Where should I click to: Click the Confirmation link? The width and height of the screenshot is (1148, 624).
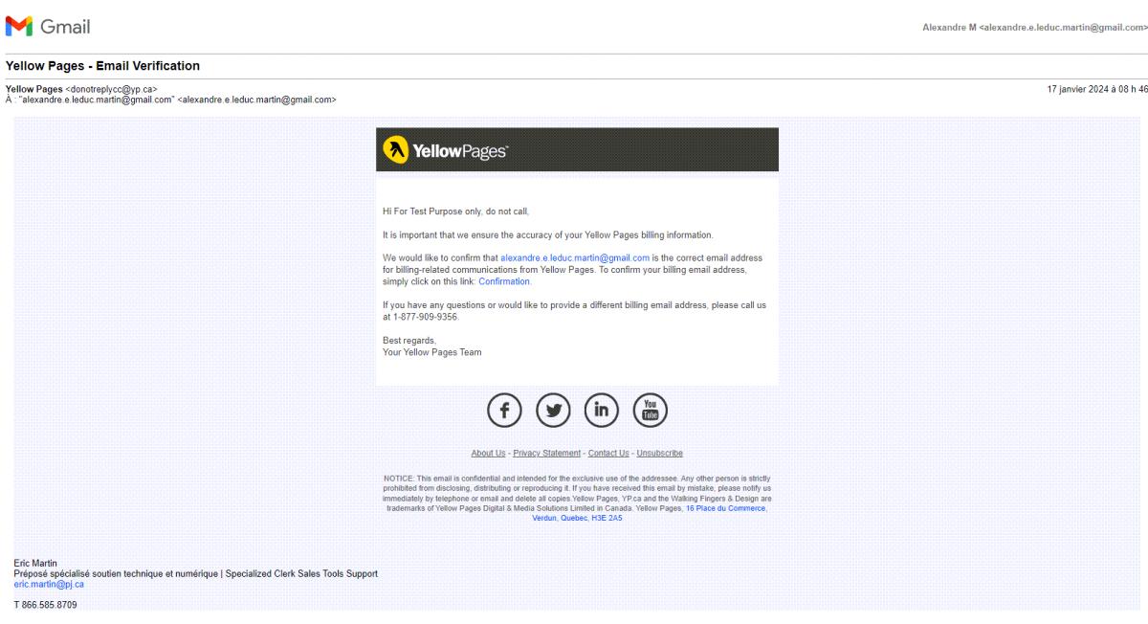pos(504,281)
